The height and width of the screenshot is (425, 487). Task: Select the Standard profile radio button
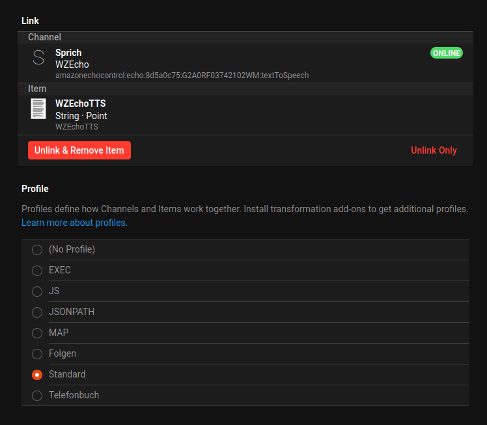coord(37,375)
